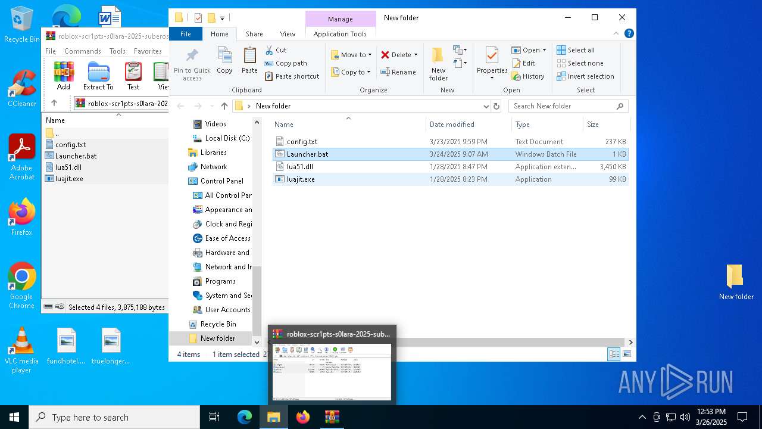Screen dimensions: 762x429
Task: Click Edit in the Open group
Action: [x=523, y=63]
